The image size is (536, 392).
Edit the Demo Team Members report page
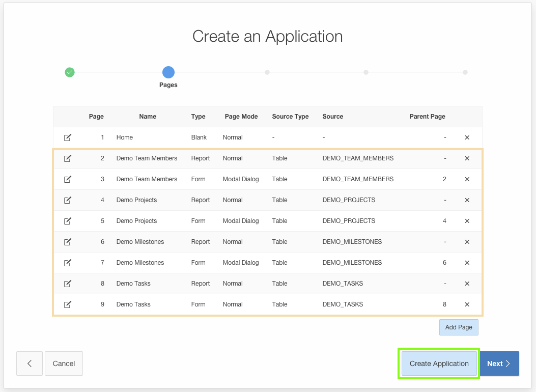tap(68, 158)
